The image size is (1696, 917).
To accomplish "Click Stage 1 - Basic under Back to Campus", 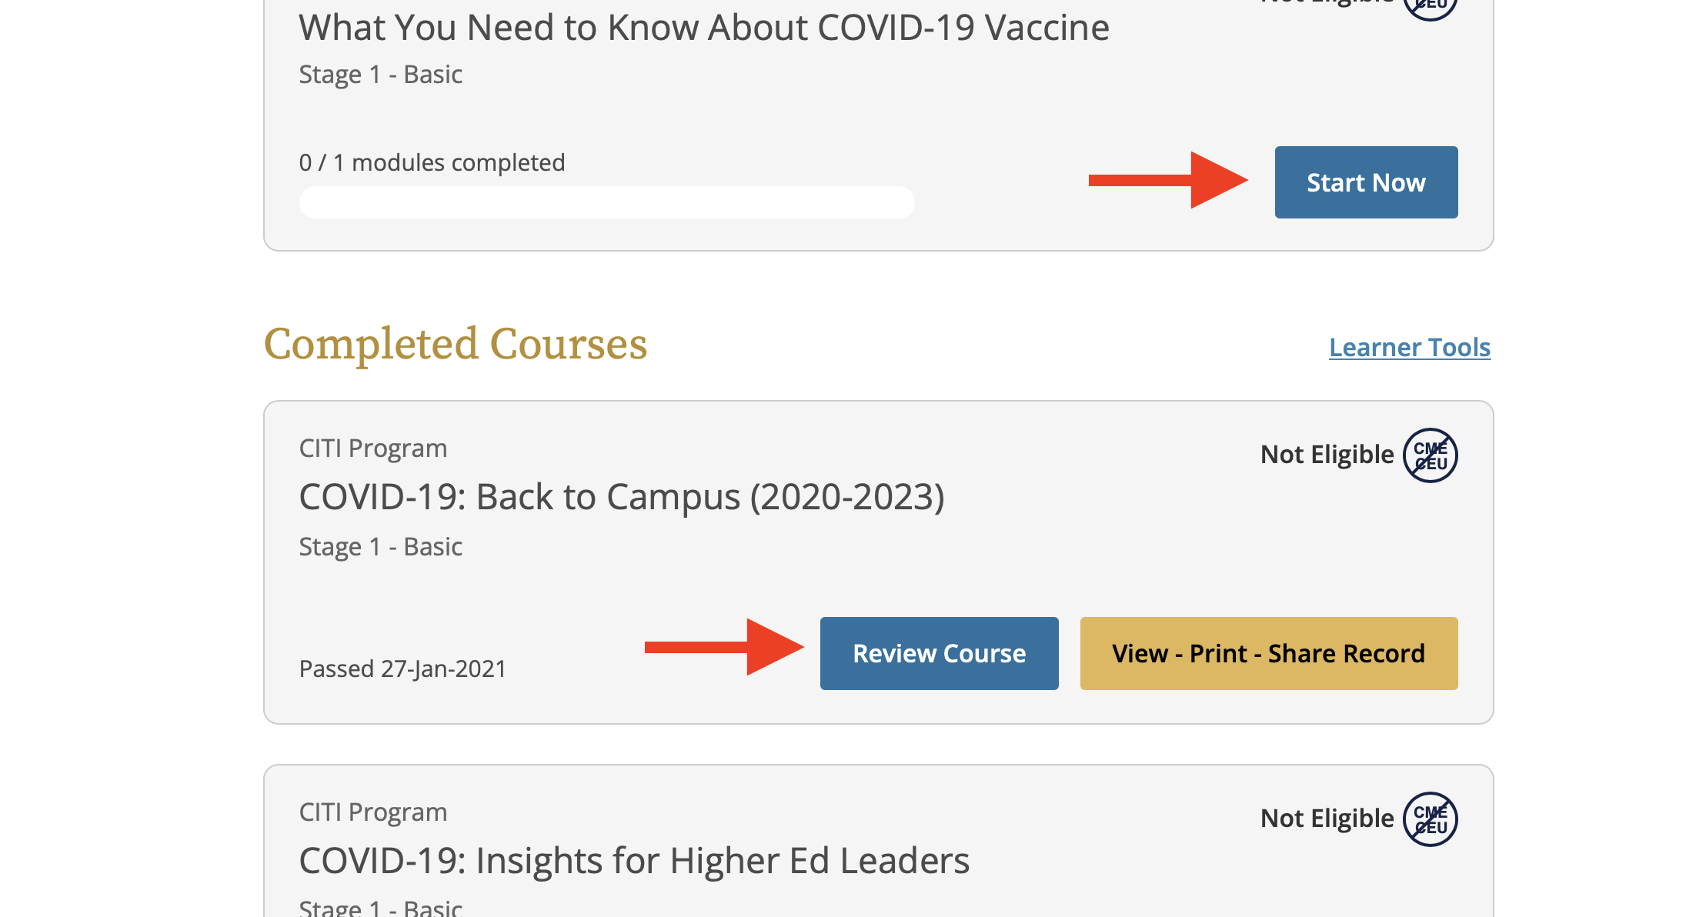I will (x=380, y=546).
